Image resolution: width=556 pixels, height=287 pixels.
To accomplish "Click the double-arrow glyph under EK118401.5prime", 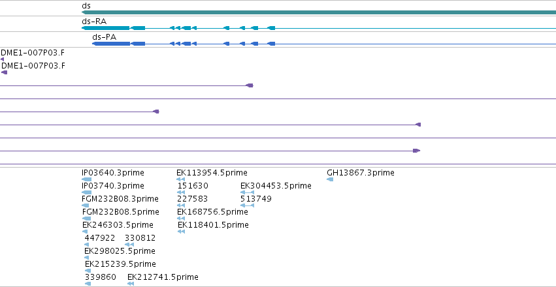I will tap(181, 232).
